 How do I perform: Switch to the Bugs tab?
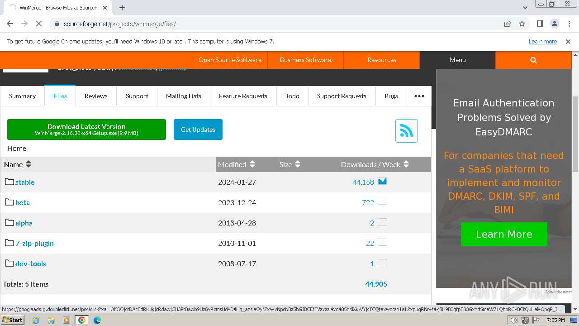[391, 96]
